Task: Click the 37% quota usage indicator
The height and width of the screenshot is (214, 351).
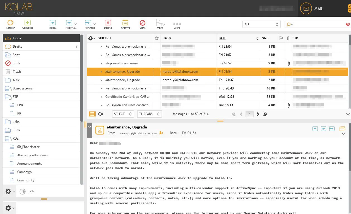Action: pos(27,191)
